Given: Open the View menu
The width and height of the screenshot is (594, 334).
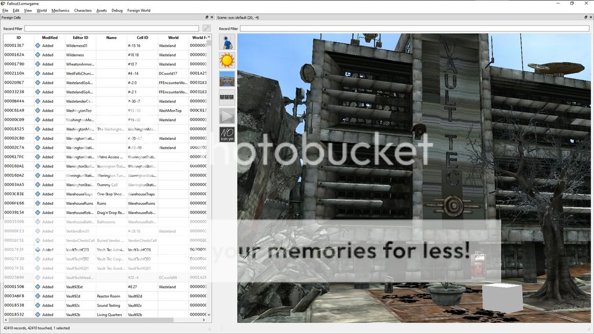Looking at the screenshot, I should tap(28, 10).
